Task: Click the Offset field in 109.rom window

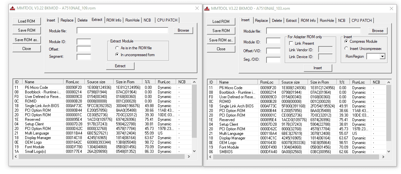Action: point(84,49)
